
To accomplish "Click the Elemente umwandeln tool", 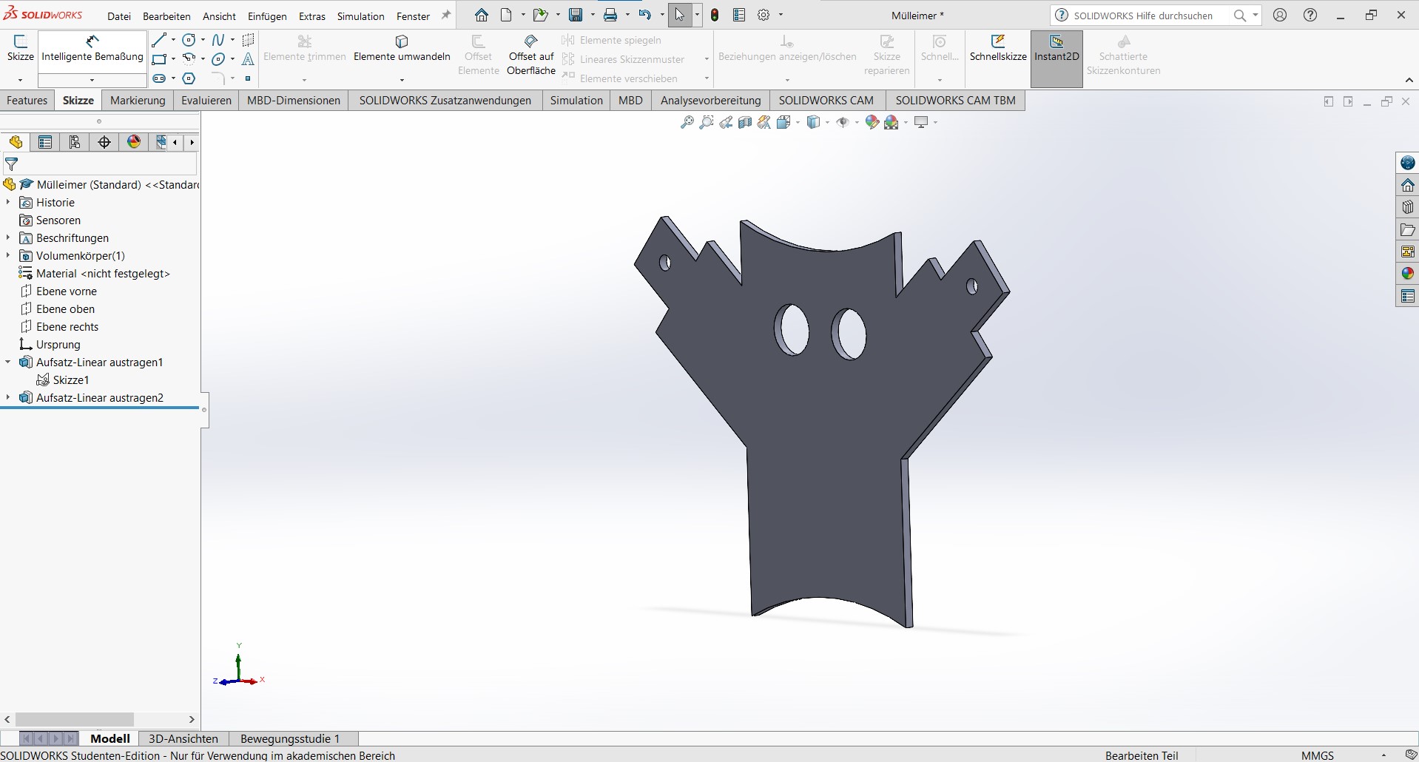I will tap(402, 49).
